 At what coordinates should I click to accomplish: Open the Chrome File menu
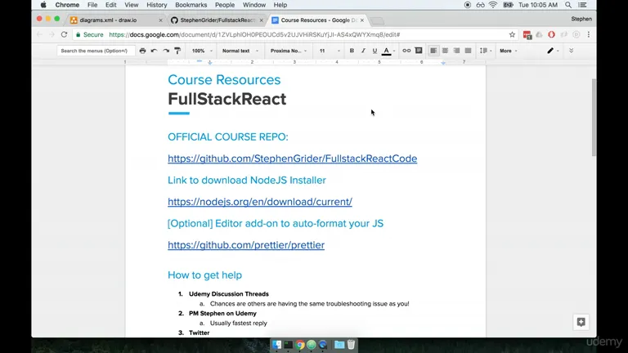point(92,5)
